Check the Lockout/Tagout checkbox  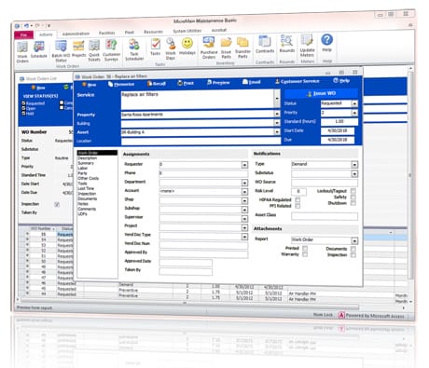pyautogui.click(x=353, y=191)
